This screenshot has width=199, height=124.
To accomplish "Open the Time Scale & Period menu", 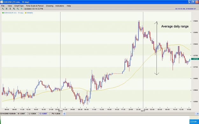I will pyautogui.click(x=35, y=6).
